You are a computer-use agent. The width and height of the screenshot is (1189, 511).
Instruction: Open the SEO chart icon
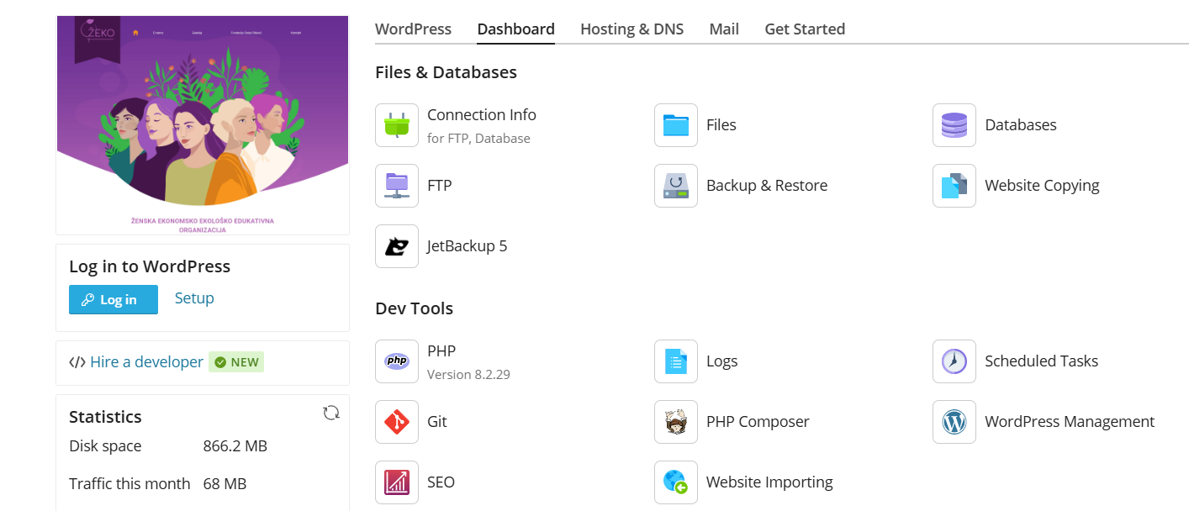point(397,482)
